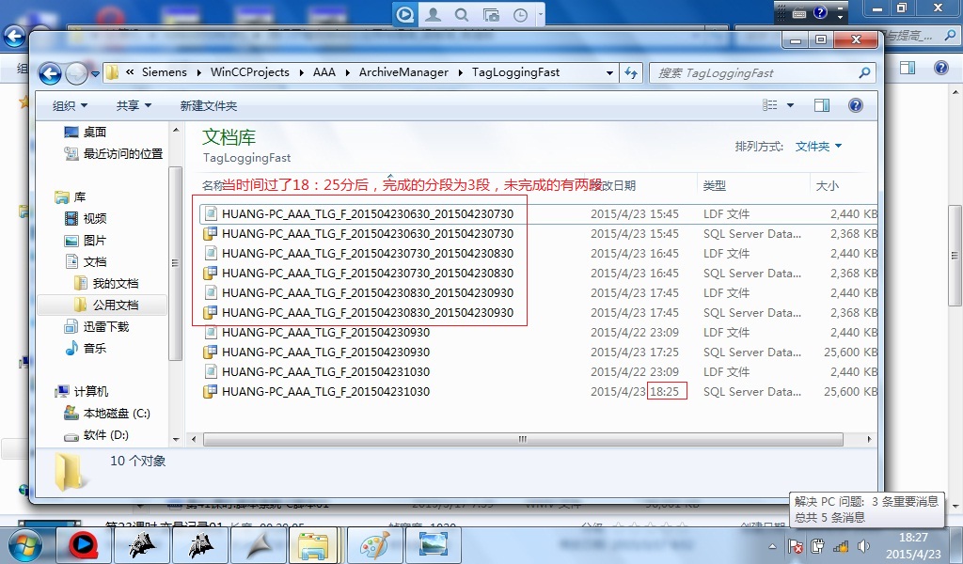The width and height of the screenshot is (963, 564).
Task: Open Windows Explorer from the taskbar
Action: 313,545
